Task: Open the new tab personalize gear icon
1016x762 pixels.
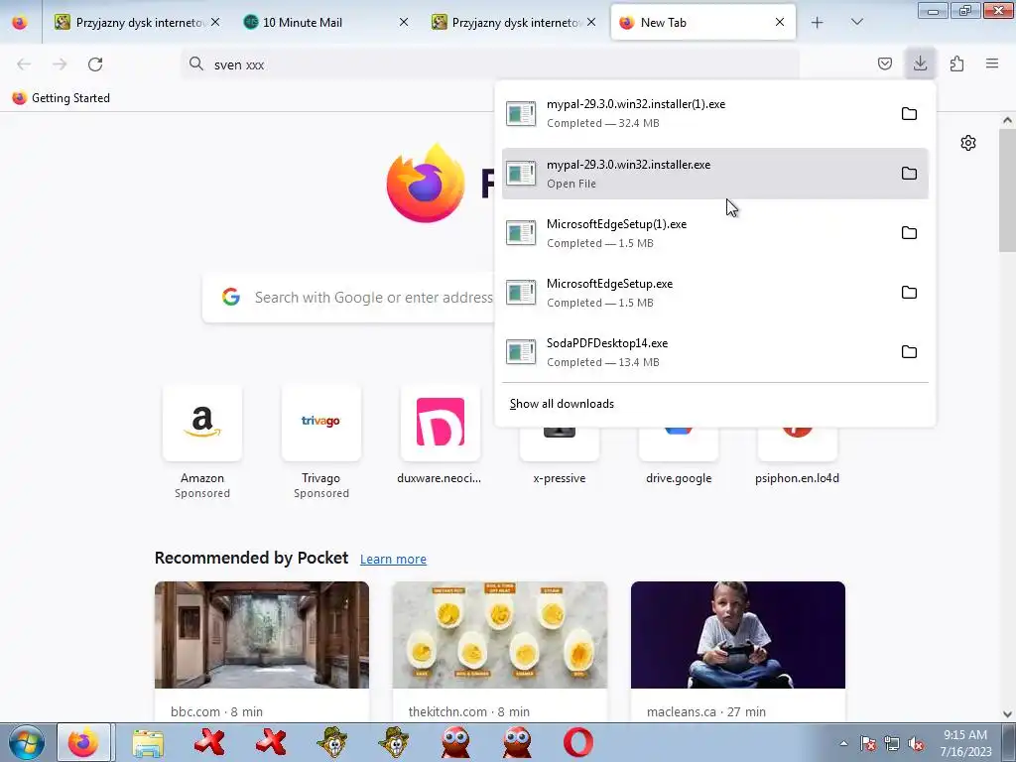Action: 968,143
